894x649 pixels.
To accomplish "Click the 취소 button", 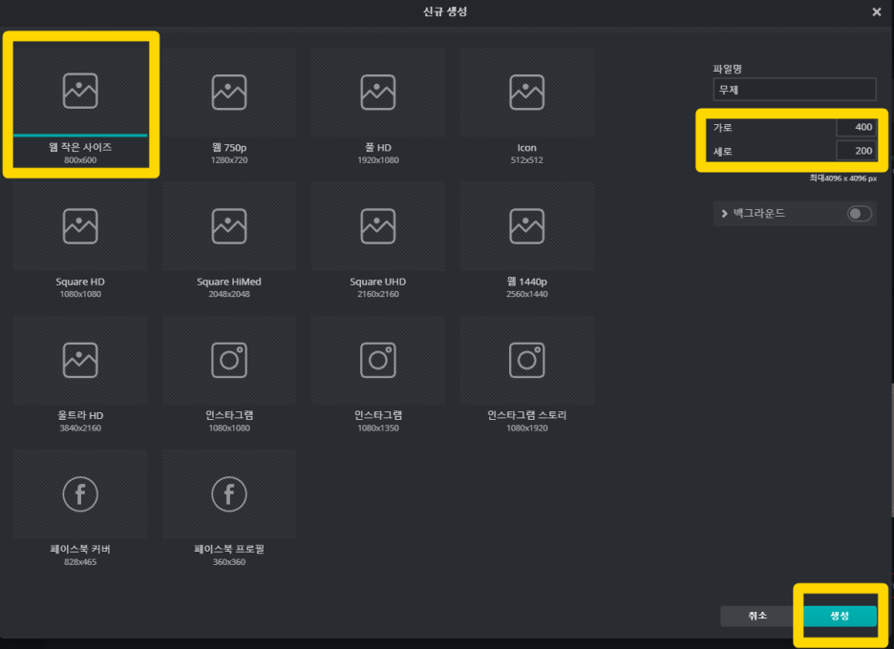I will coord(757,616).
